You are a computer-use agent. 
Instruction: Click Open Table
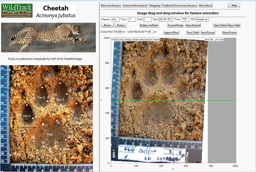pyautogui.click(x=220, y=25)
